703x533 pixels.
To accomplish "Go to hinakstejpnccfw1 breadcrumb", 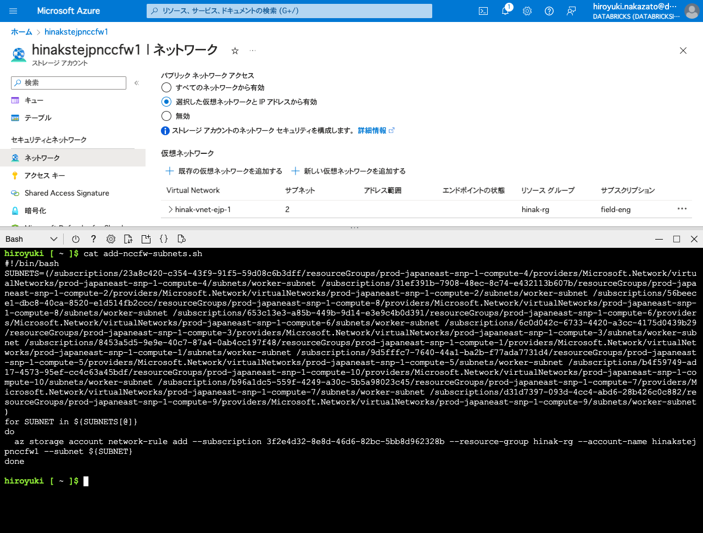I will point(76,32).
